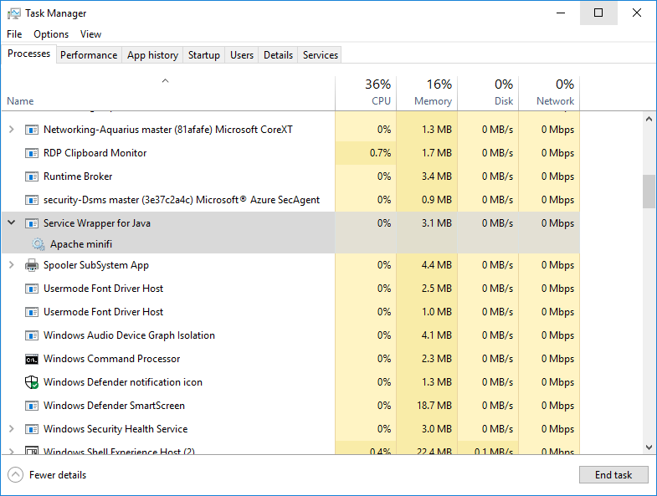657x496 pixels.
Task: Click the Apache minifi gear icon
Action: (x=38, y=244)
